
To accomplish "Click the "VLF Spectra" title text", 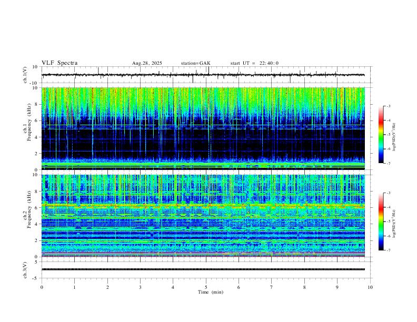I will pyautogui.click(x=59, y=63).
